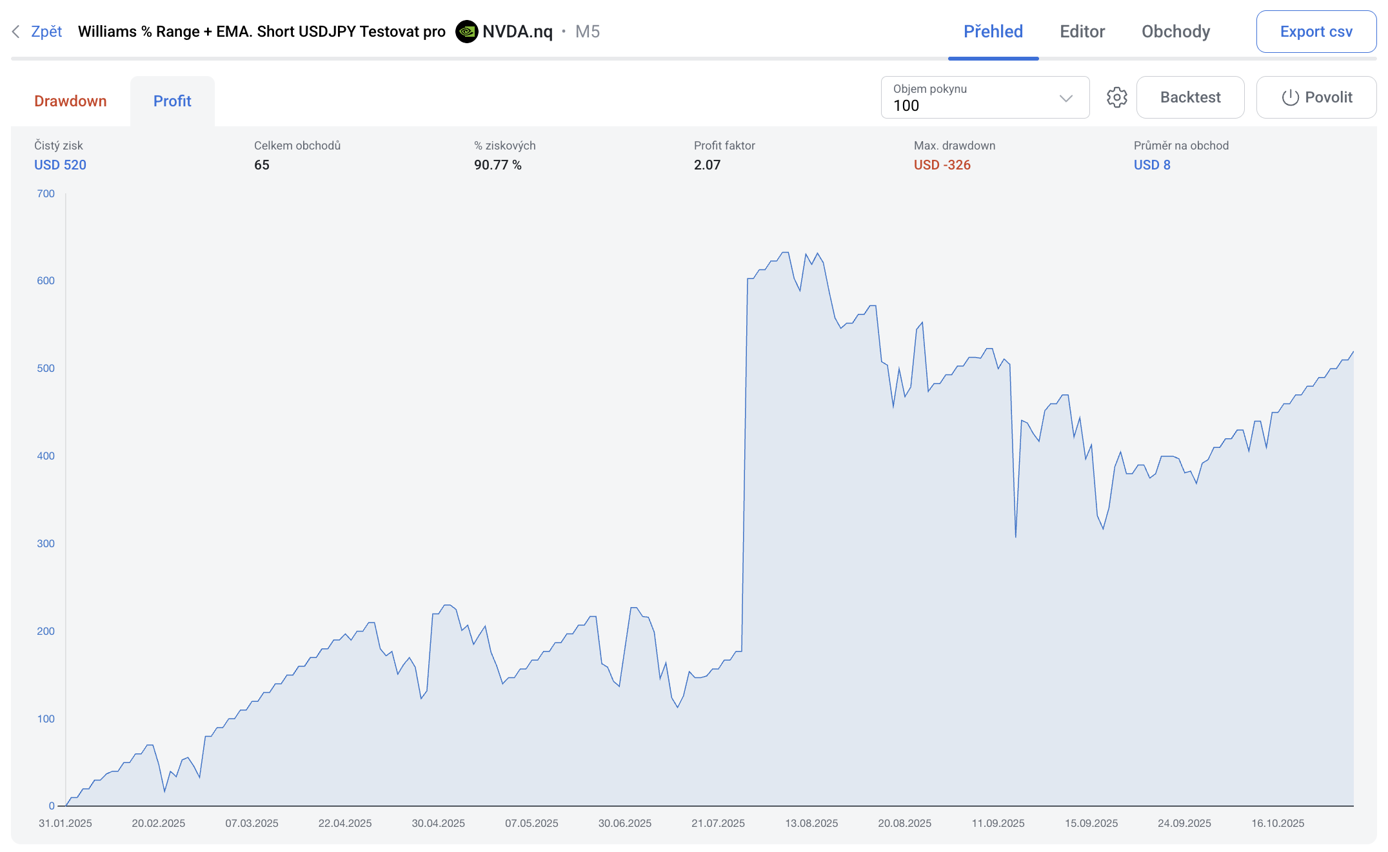Click the NVDA.nq symbol name

pos(517,32)
